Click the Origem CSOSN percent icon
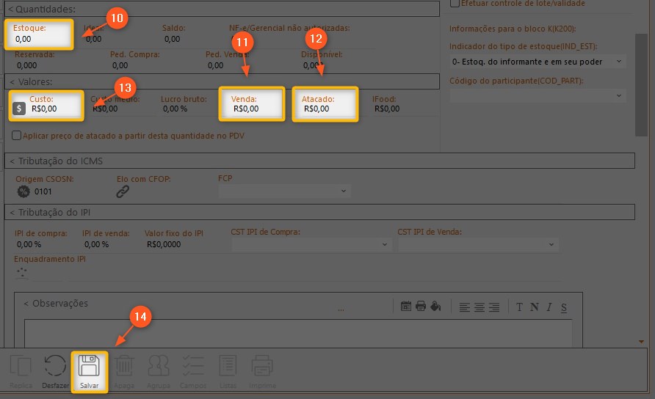This screenshot has width=655, height=399. point(23,191)
